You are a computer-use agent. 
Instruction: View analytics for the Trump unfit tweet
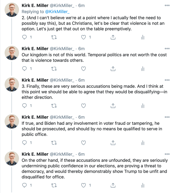[x=143, y=186]
